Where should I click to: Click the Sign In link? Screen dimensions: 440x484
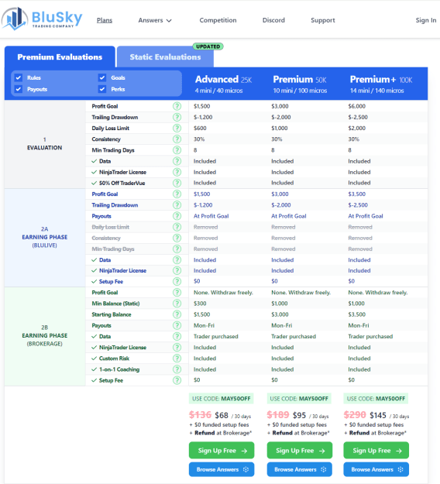point(426,20)
